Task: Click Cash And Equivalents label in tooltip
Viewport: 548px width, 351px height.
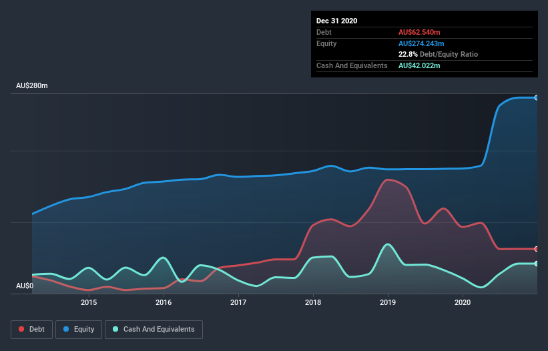Action: coord(352,65)
